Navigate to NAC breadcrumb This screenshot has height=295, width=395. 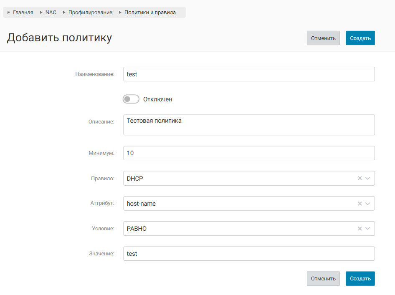point(51,13)
